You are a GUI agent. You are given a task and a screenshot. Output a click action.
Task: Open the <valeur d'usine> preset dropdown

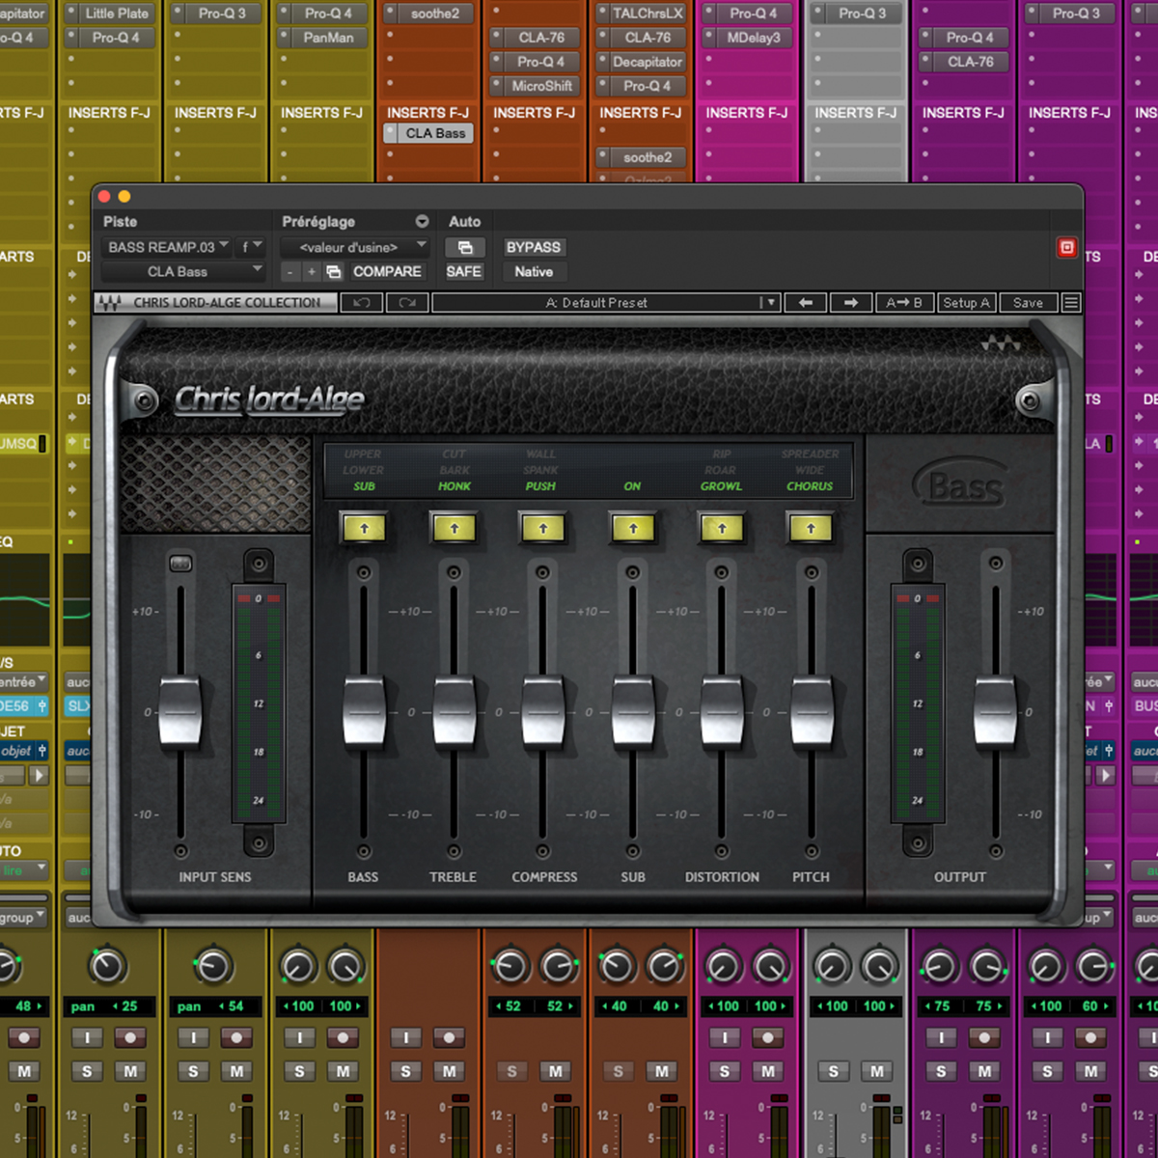point(354,248)
